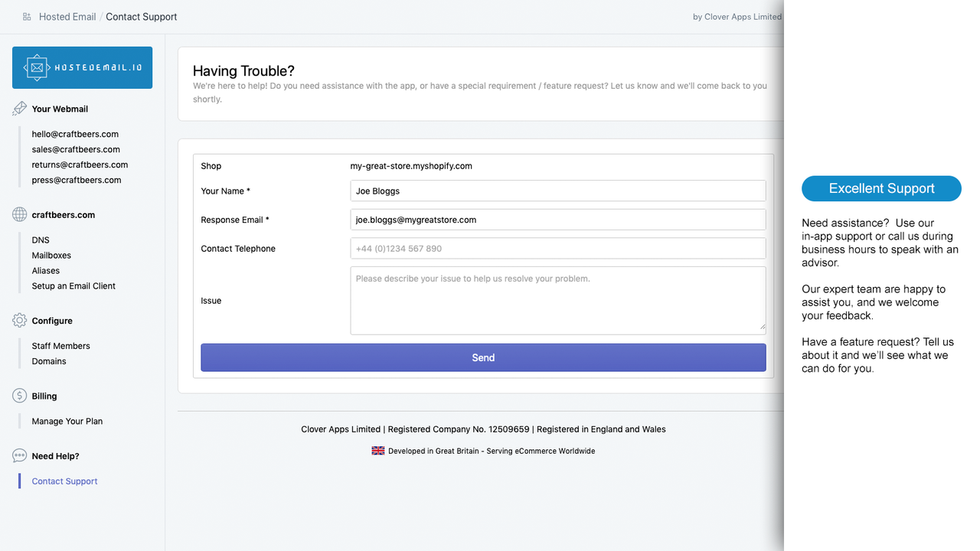Click the HostedEmail.io logo banner
The width and height of the screenshot is (980, 551).
coord(82,67)
